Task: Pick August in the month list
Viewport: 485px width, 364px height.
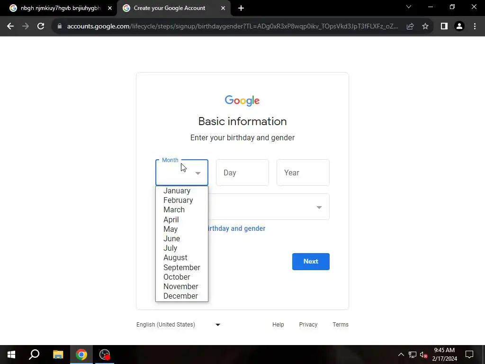Action: tap(182, 258)
